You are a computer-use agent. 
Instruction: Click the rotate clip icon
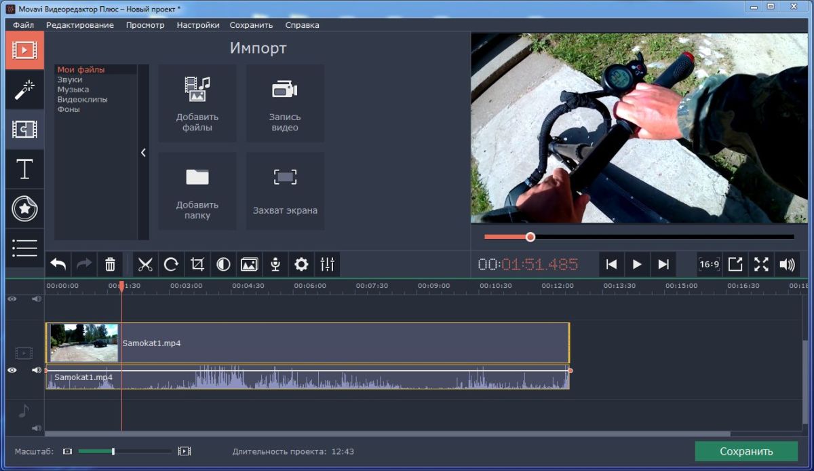point(172,265)
